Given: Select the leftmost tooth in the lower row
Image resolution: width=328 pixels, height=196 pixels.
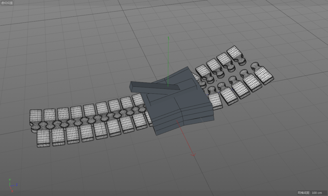Looking at the screenshot, I should [x=43, y=138].
